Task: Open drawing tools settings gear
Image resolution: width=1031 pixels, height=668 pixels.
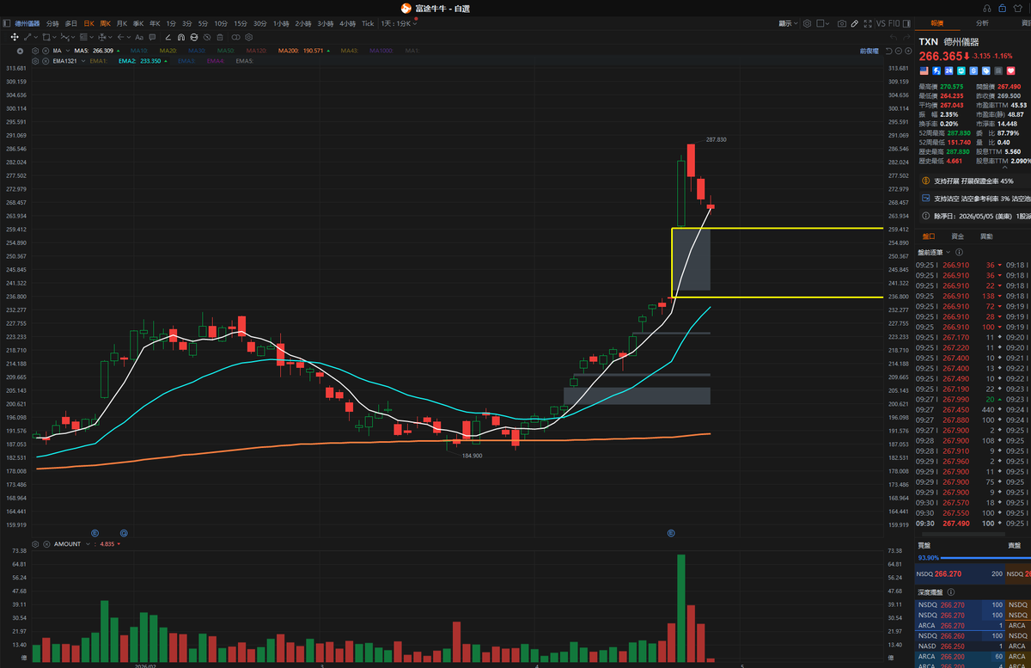Action: 248,37
